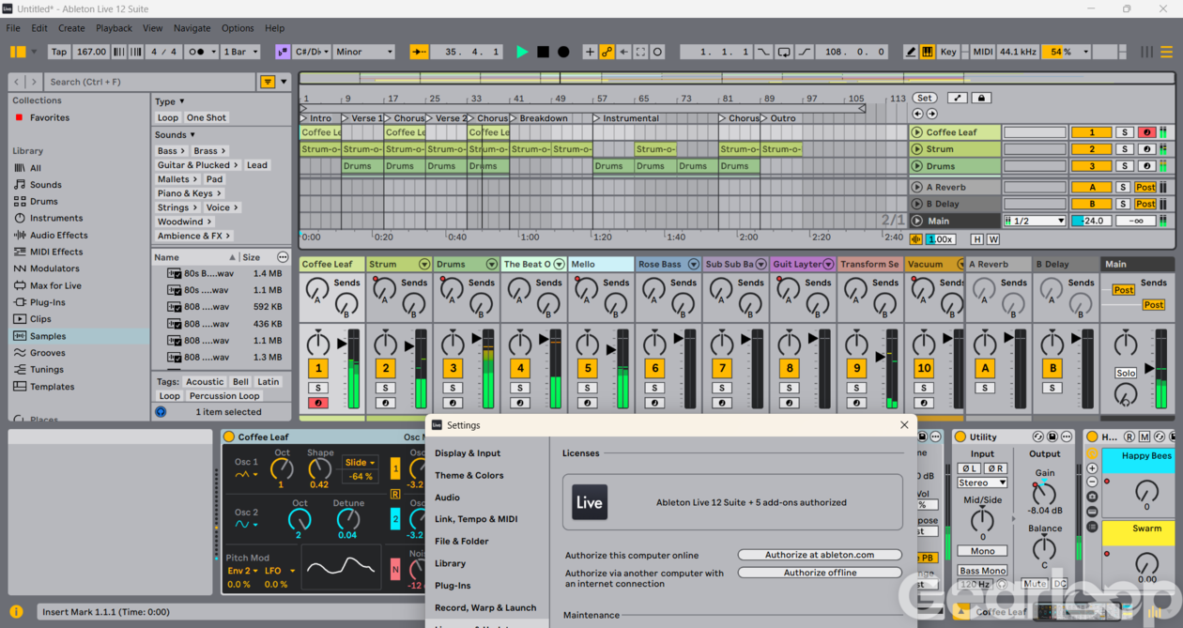Open the Strum track title dropdown arrow

pyautogui.click(x=424, y=265)
